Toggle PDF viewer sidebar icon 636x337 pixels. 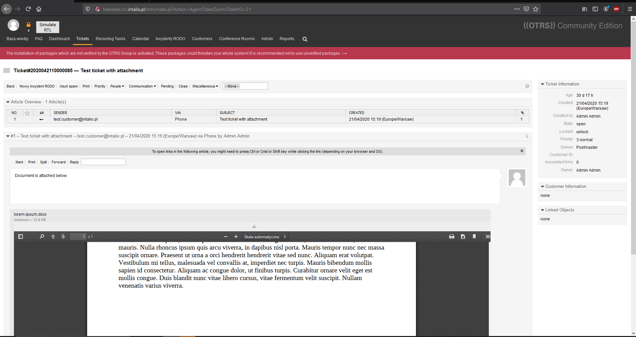coord(21,237)
